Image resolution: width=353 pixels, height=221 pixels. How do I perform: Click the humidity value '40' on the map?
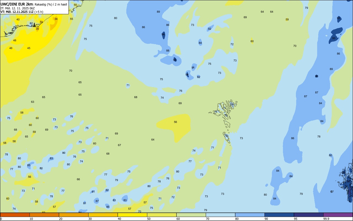tap(18, 19)
